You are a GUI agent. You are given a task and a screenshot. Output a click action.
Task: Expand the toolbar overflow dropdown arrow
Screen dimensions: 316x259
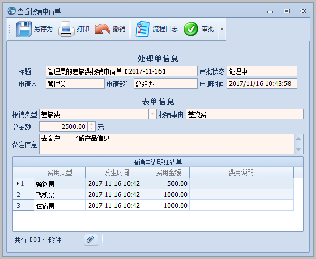[222, 29]
